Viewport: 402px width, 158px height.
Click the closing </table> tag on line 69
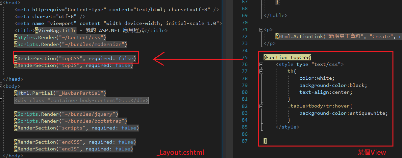tap(276, 15)
